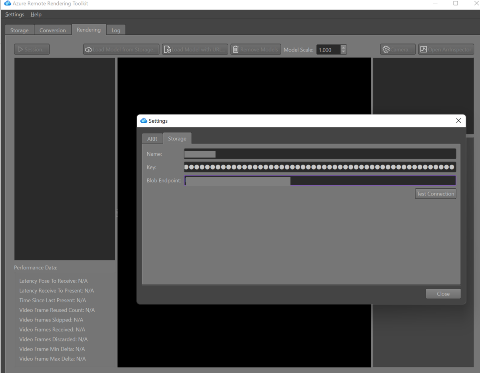
Task: Click the gear icon on Camera button
Action: click(x=386, y=50)
